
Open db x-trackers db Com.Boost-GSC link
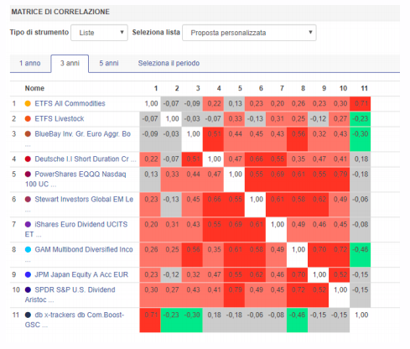75,320
